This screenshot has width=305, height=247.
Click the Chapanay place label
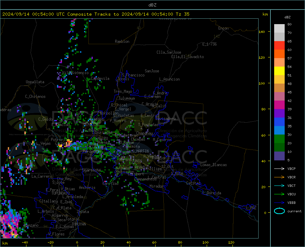tap(144, 133)
